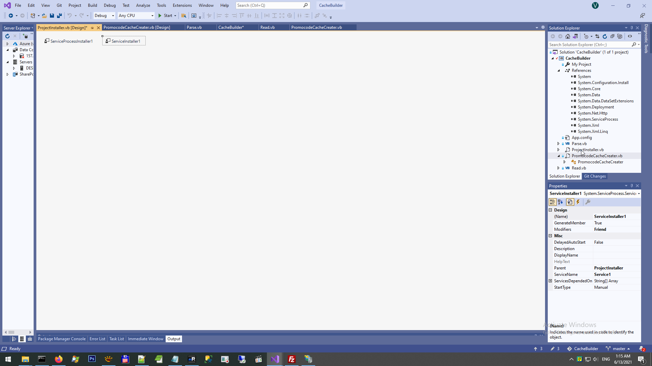
Task: Refresh the Server Explorer
Action: pyautogui.click(x=7, y=36)
